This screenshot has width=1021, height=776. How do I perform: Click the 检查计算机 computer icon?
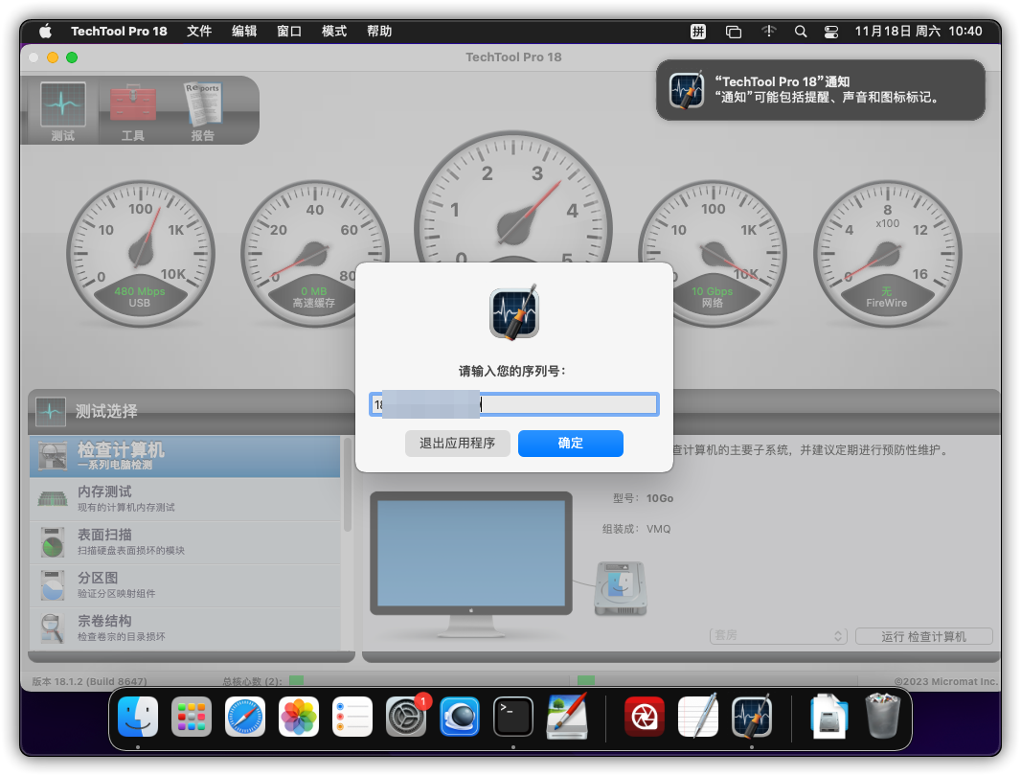(53, 456)
